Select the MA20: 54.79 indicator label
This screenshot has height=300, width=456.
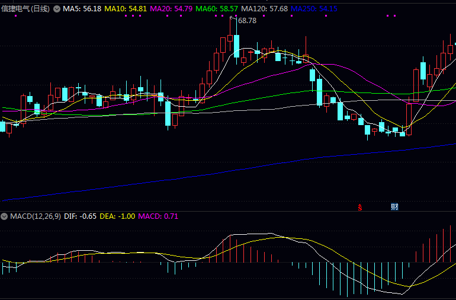coord(171,9)
